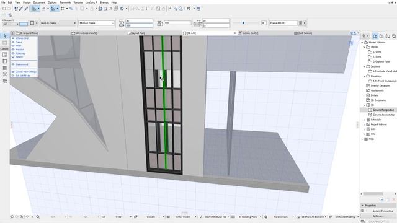The height and width of the screenshot is (223, 397).
Task: Open the Layout Book icon in Navigator
Action: 388,36
